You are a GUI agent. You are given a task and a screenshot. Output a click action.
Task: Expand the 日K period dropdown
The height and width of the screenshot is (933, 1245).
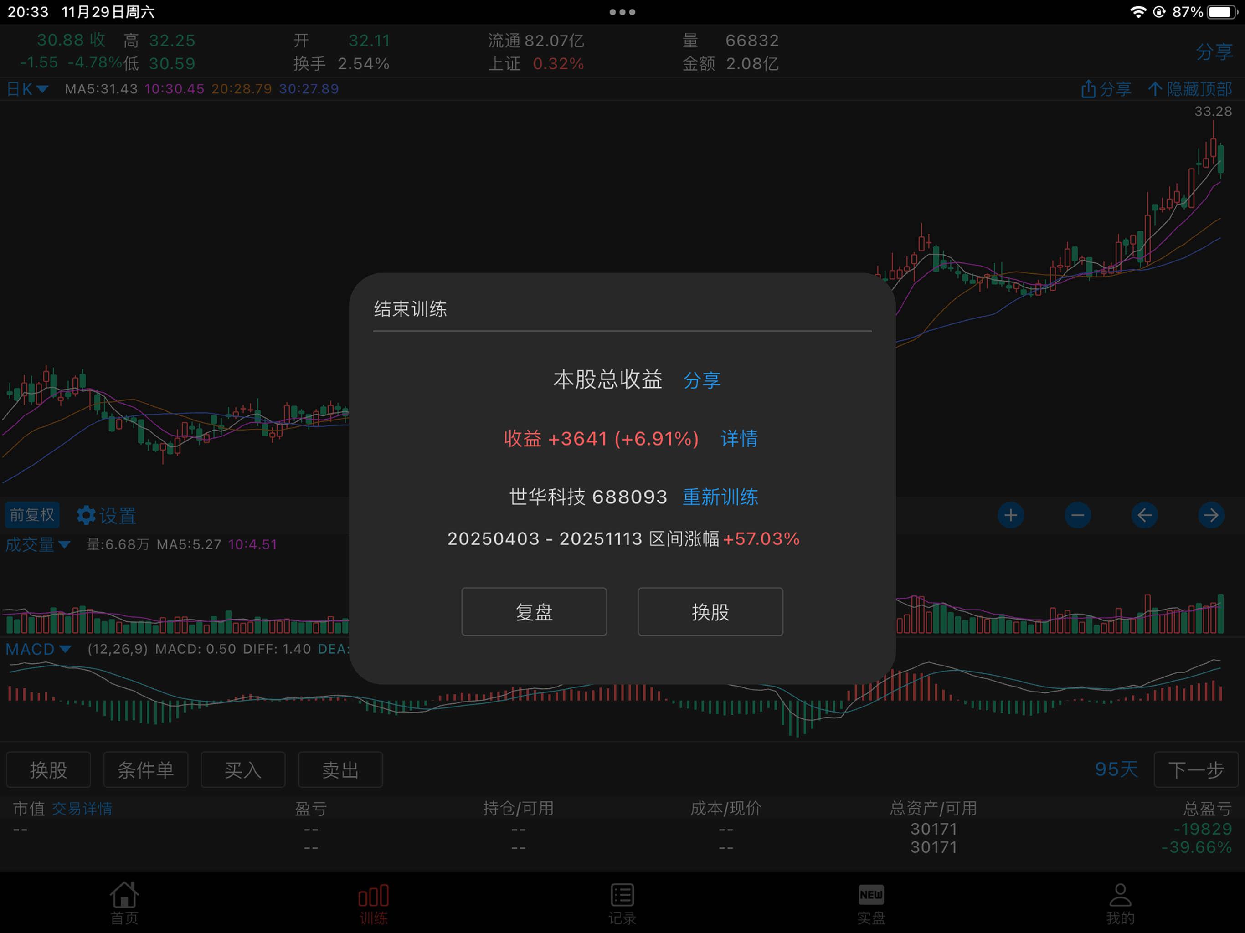tap(27, 89)
